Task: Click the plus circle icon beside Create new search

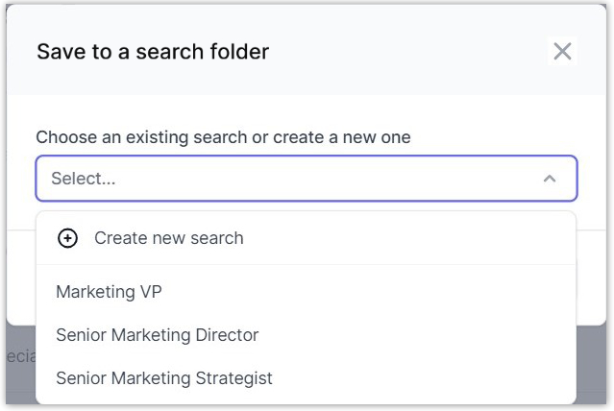Action: click(x=67, y=238)
